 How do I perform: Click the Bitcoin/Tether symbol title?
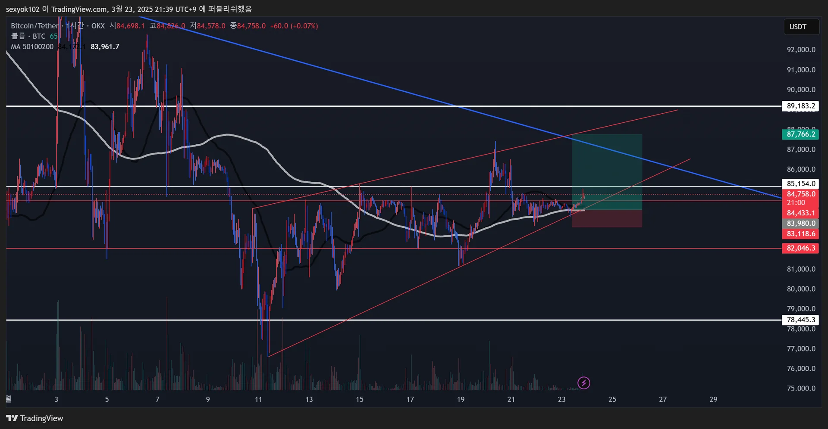coord(34,26)
